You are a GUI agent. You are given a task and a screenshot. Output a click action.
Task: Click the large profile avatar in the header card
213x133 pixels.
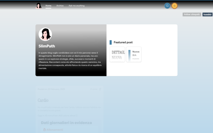pyautogui.click(x=45, y=34)
